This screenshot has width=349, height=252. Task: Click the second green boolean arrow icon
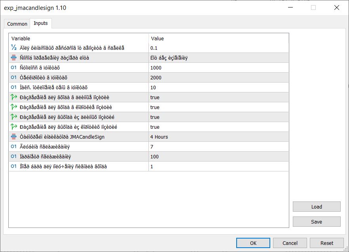click(14, 107)
